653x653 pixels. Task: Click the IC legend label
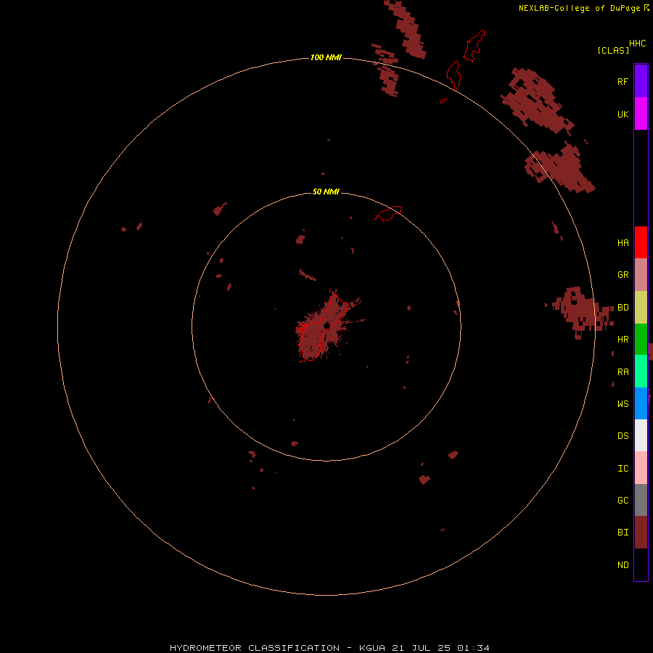point(623,468)
